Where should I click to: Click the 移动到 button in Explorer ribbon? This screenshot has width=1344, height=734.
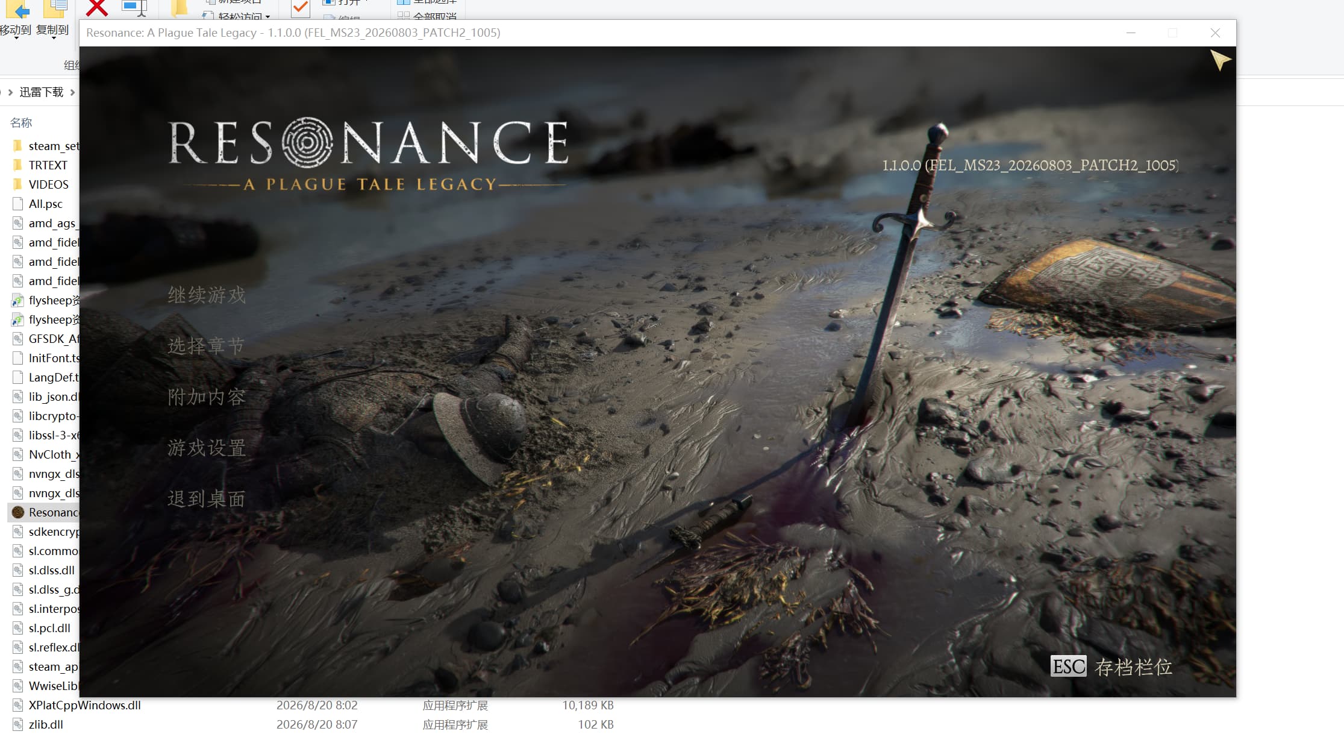tap(16, 19)
